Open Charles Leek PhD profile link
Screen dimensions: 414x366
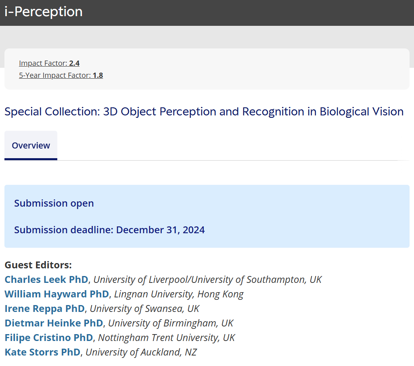click(x=46, y=280)
